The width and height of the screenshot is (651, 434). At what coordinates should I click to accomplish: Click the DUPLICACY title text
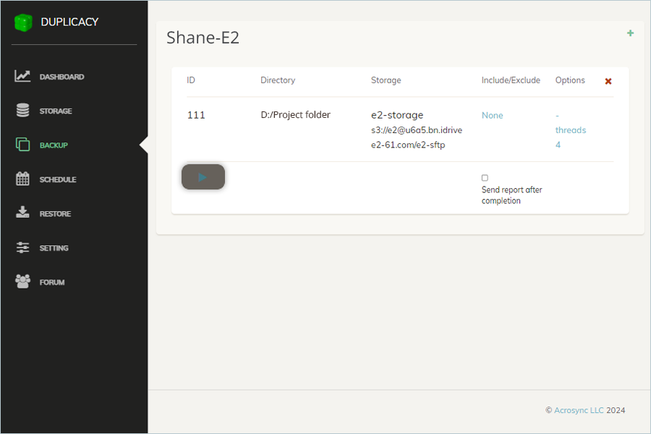point(69,22)
